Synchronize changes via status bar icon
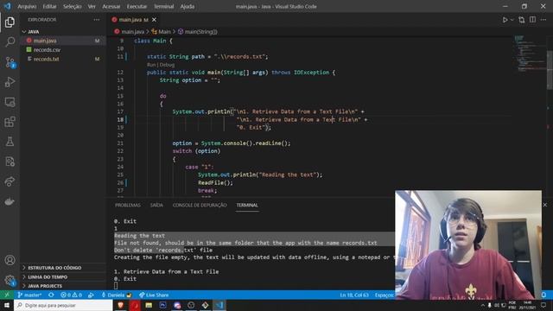Screen dimensions: 553x311 tap(52, 295)
